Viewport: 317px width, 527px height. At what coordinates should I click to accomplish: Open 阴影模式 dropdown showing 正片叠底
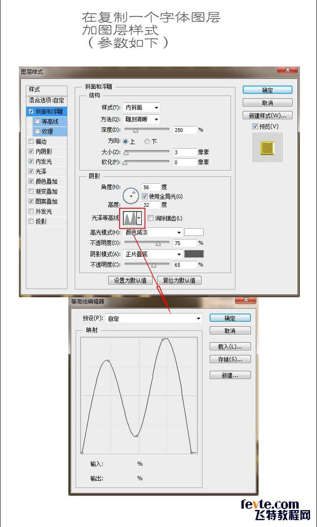pos(153,255)
